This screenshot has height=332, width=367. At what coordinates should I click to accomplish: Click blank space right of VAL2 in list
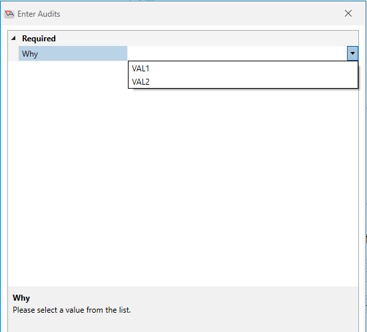pos(253,82)
